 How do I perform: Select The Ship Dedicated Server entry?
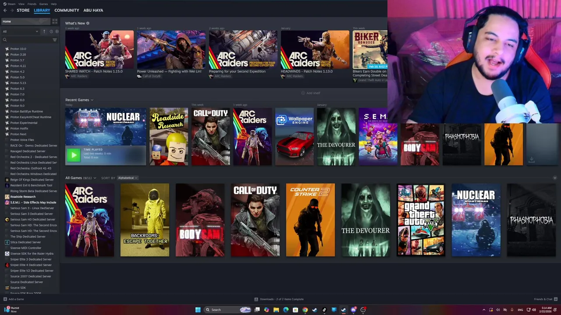28,237
